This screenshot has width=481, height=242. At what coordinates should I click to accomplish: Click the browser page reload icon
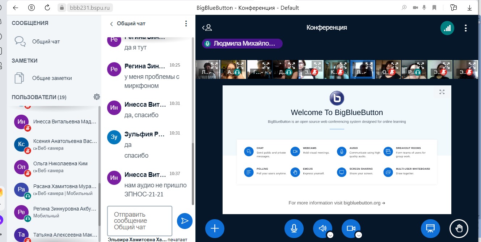47,8
